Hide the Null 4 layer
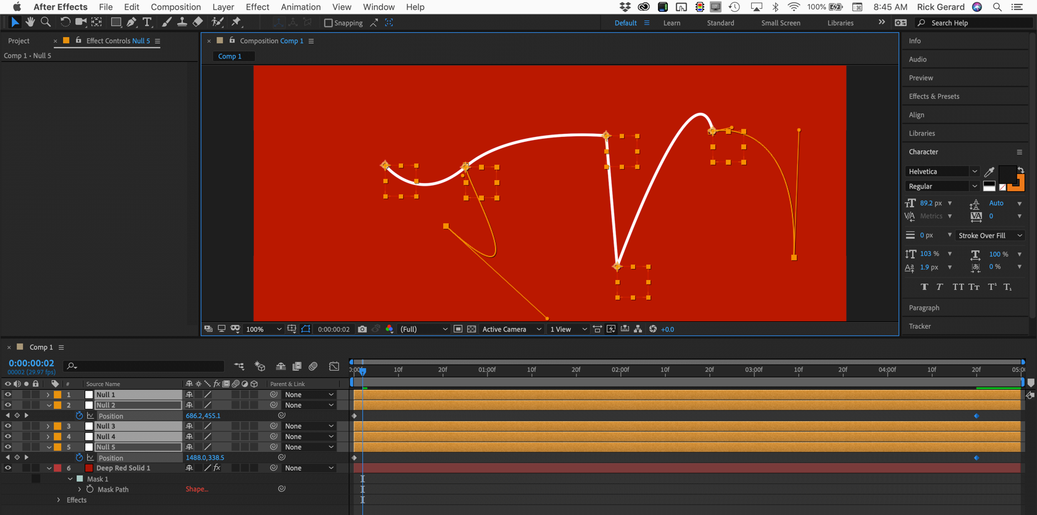1037x515 pixels. click(x=8, y=437)
